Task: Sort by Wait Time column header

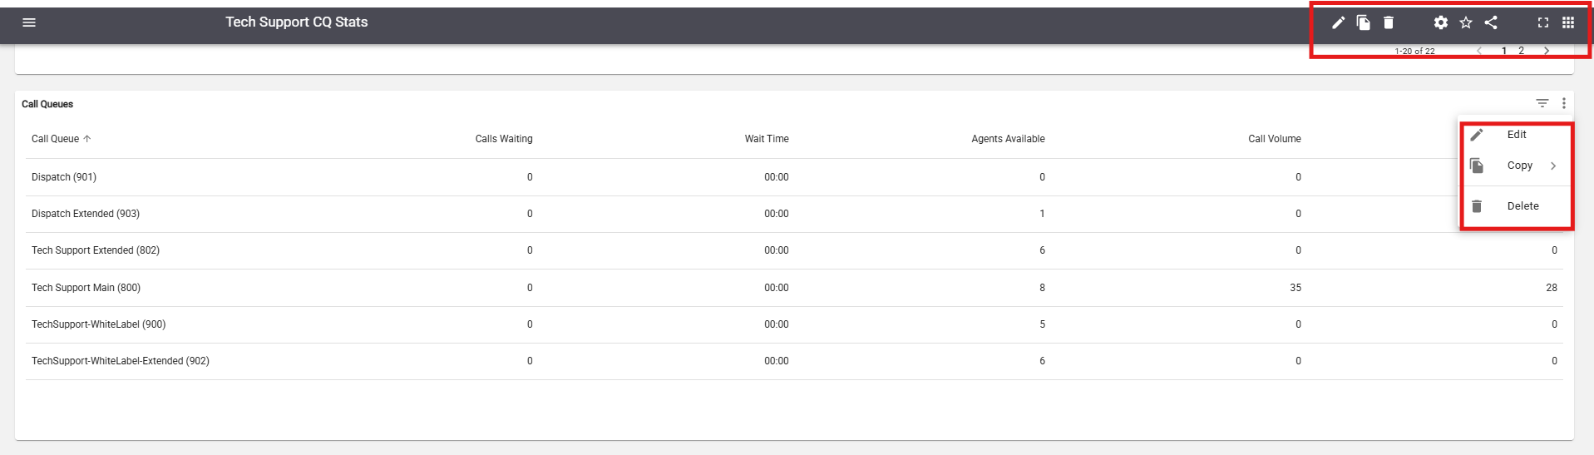Action: coord(767,139)
